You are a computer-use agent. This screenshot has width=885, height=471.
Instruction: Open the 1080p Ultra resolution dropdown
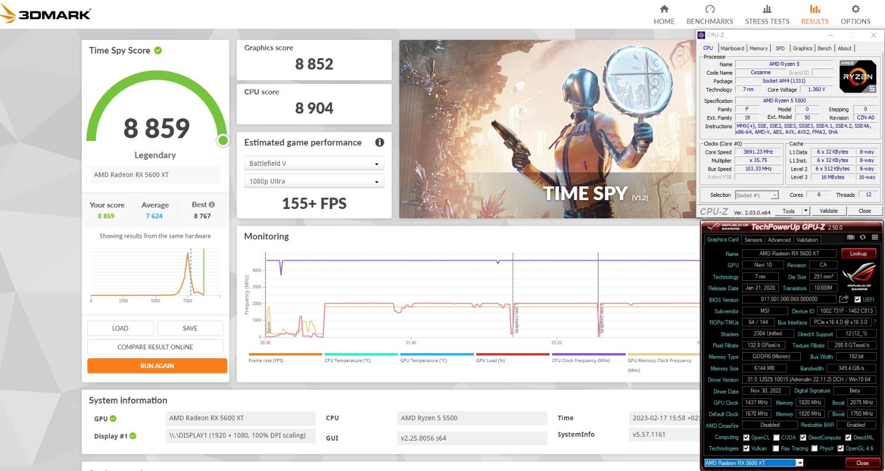[314, 181]
